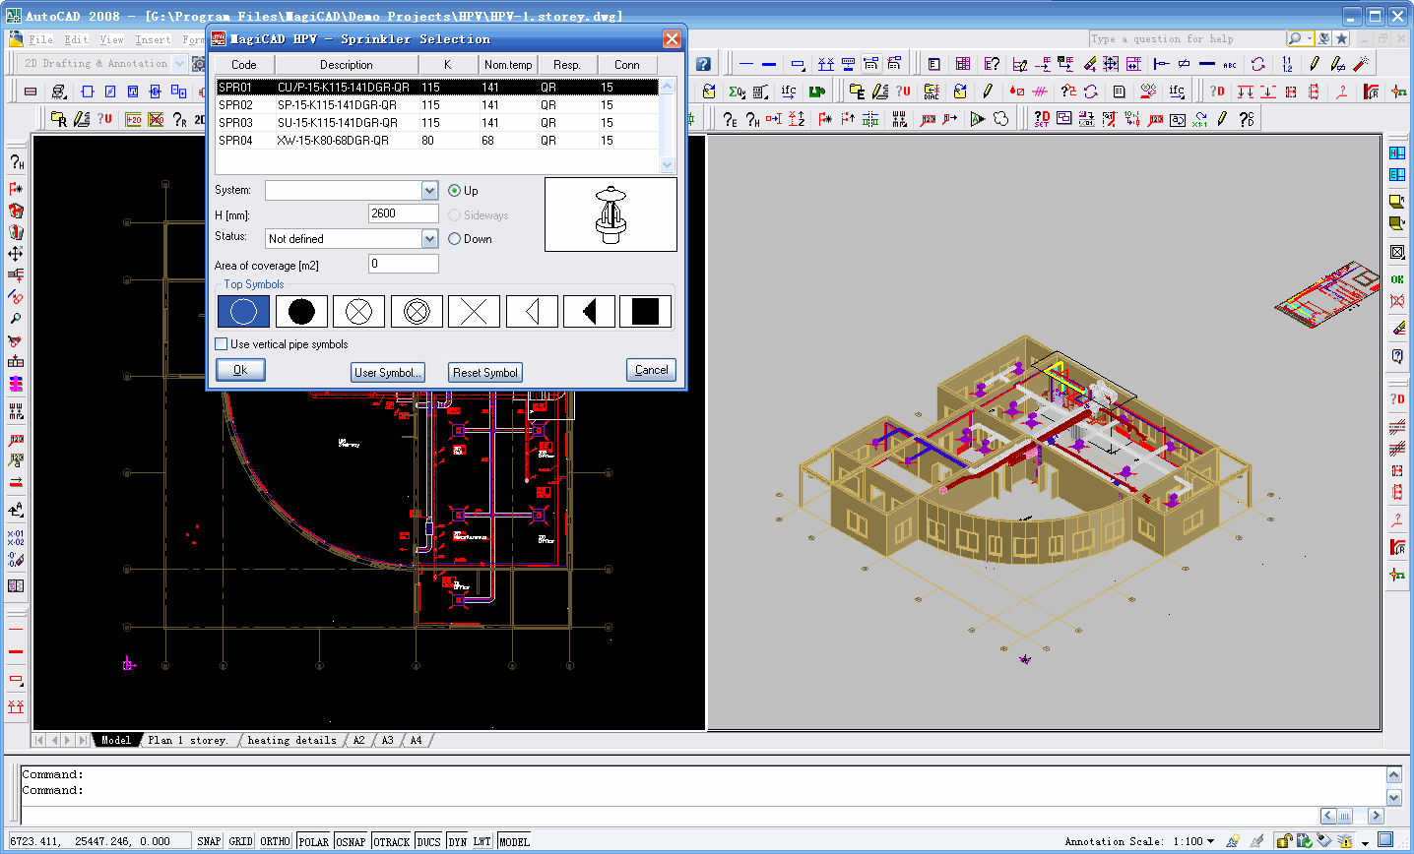Toggle GRID mode in status bar

coord(241,841)
